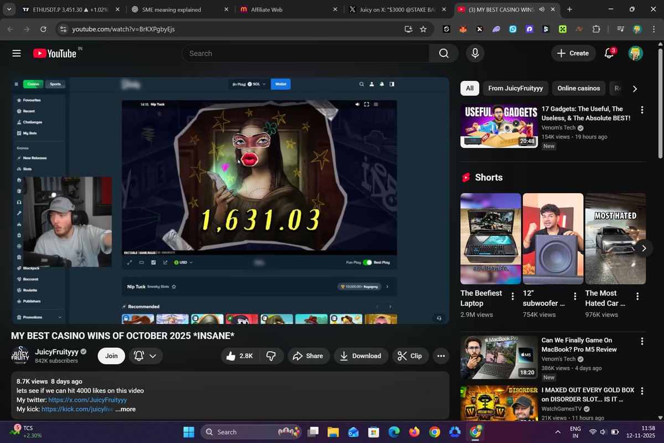
Task: Open the tab search dropdown arrow
Action: tap(9, 9)
